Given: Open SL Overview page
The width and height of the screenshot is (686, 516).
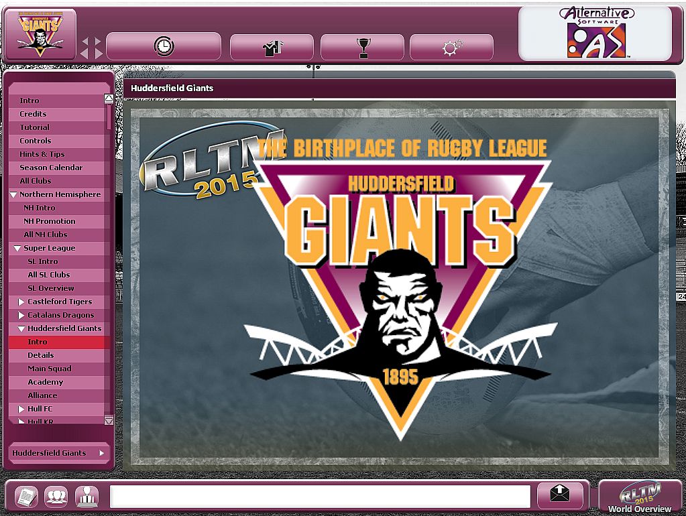Looking at the screenshot, I should 56,288.
